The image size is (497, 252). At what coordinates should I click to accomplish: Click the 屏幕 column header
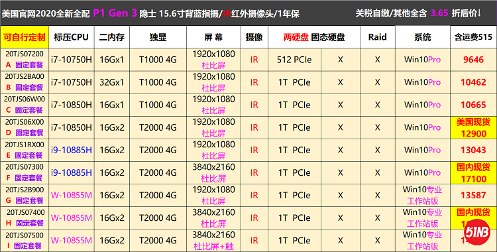pos(213,37)
